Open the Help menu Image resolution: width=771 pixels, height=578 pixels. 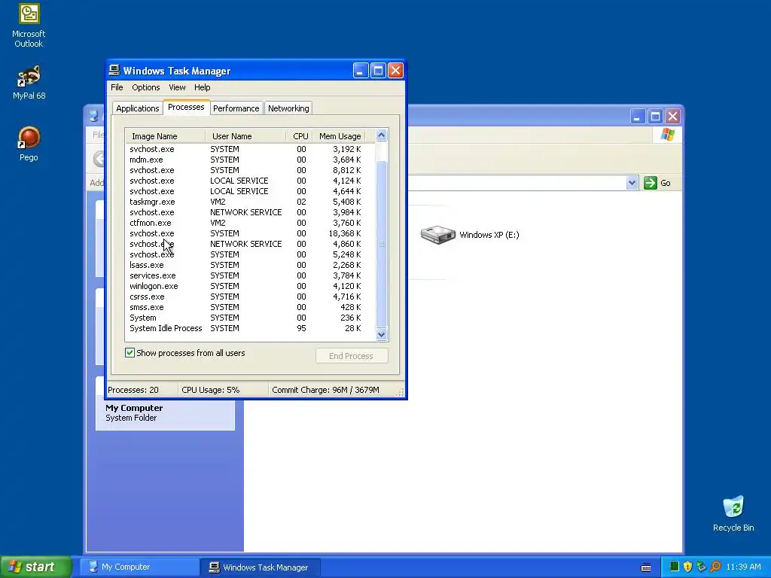tap(202, 87)
